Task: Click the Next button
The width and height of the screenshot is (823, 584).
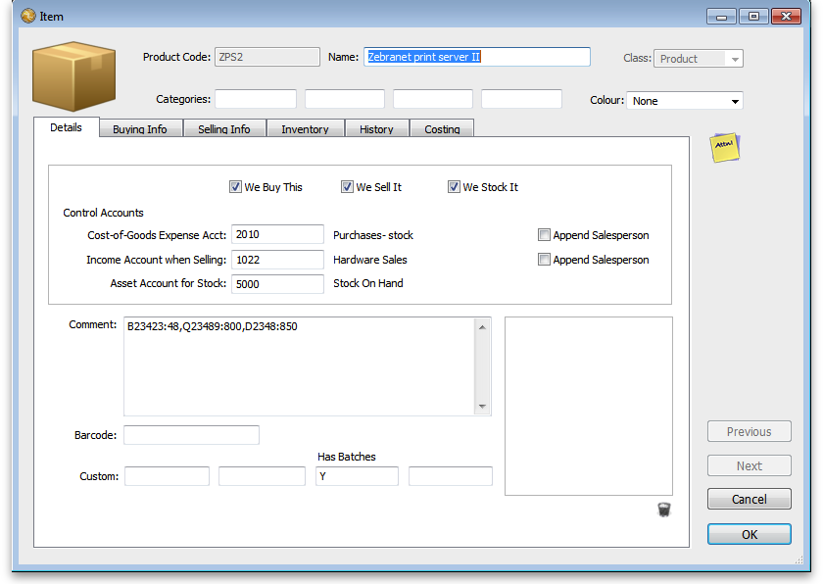Action: pyautogui.click(x=749, y=466)
